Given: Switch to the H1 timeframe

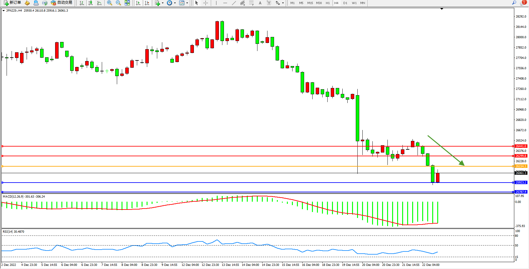Looking at the screenshot, I should coord(328,3).
